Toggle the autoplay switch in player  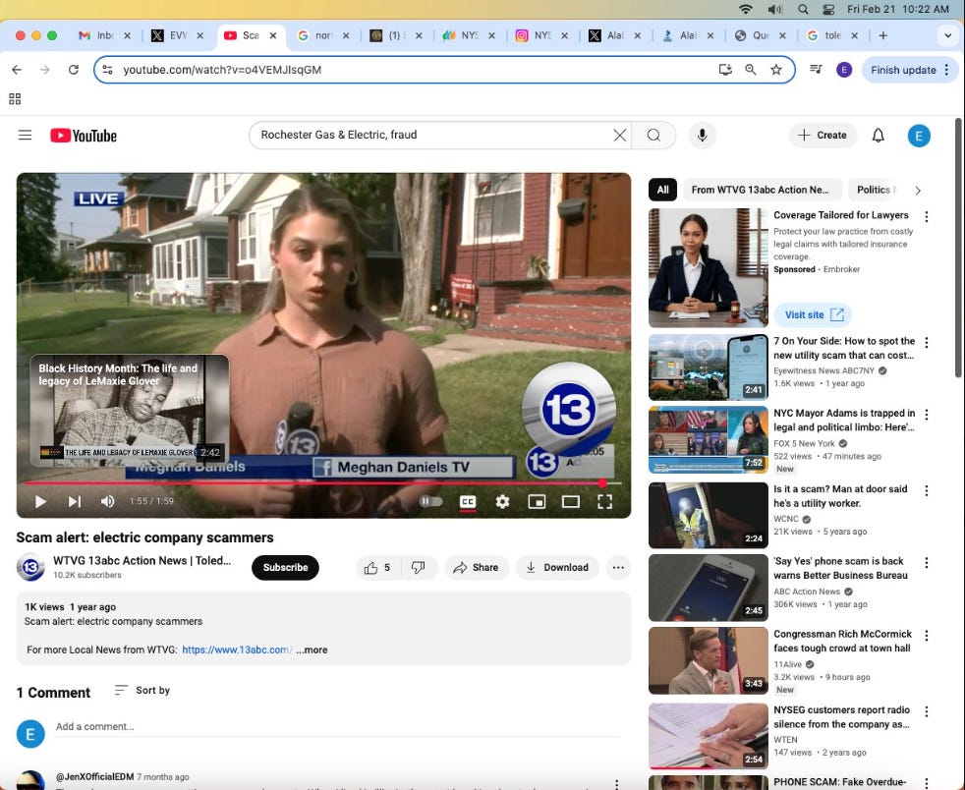430,501
